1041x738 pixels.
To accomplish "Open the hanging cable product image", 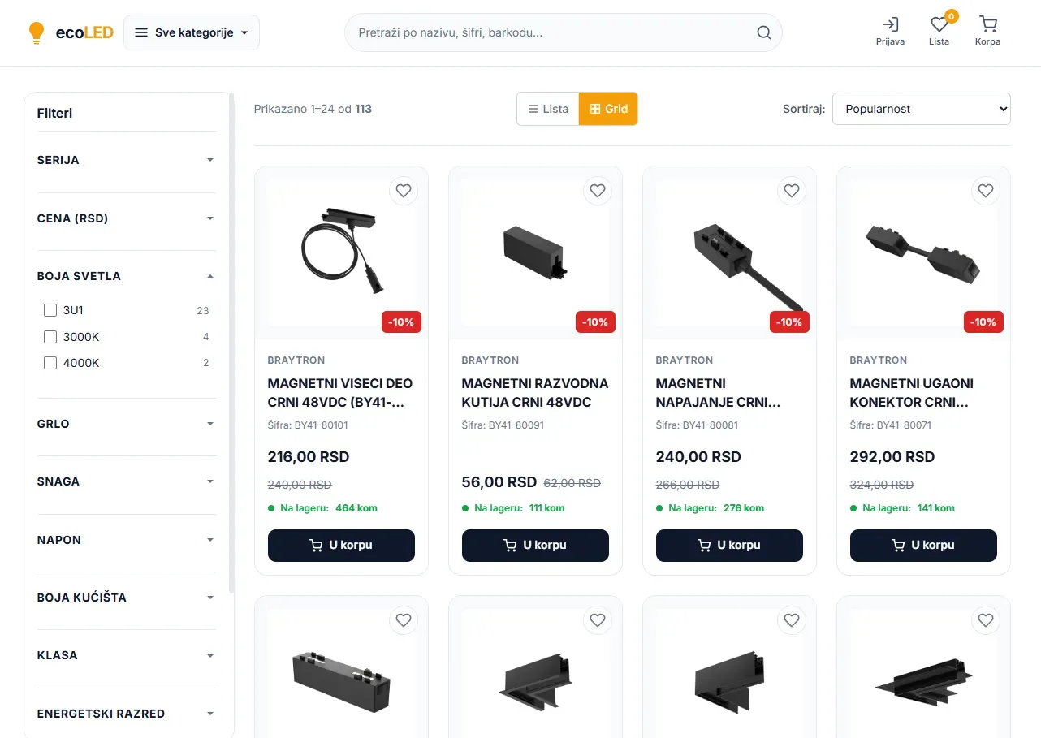I will pos(341,252).
